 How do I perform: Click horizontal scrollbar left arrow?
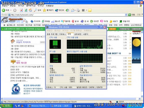click(2, 98)
